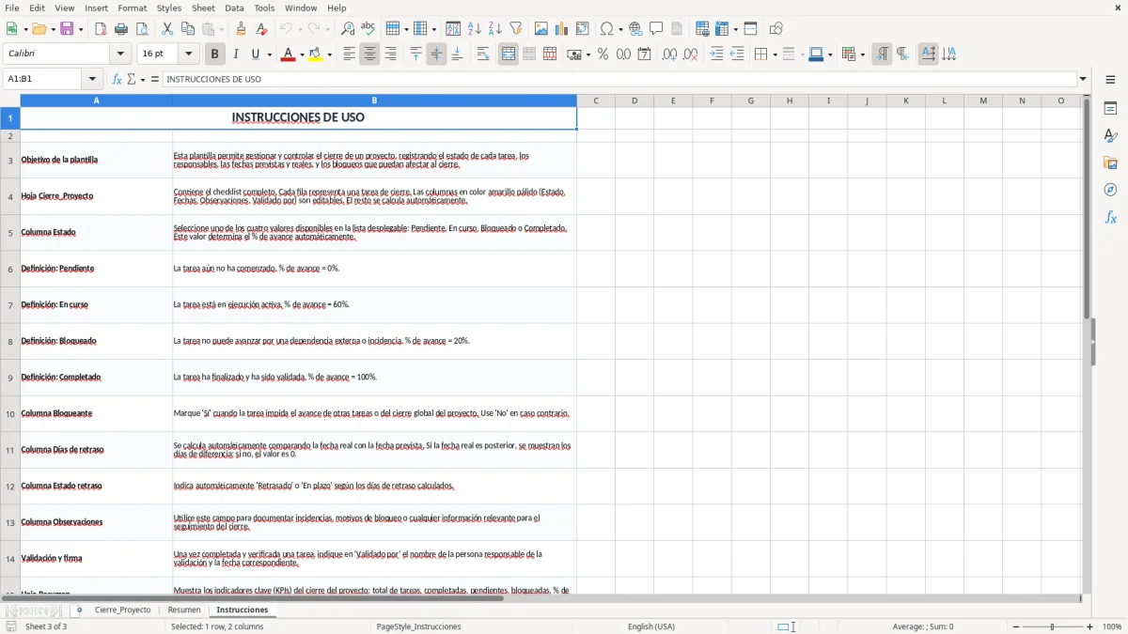Image resolution: width=1128 pixels, height=634 pixels.
Task: Apply the yellow background color
Action: coord(315,54)
